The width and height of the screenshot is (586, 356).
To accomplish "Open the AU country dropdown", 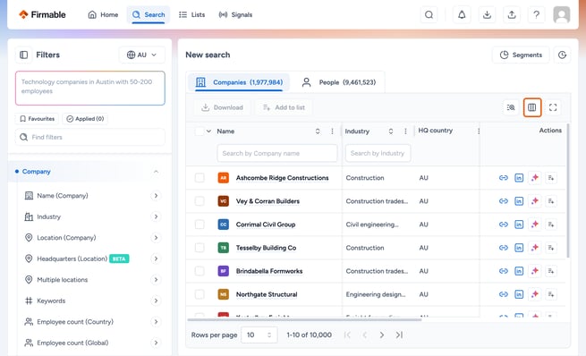I will pyautogui.click(x=142, y=55).
